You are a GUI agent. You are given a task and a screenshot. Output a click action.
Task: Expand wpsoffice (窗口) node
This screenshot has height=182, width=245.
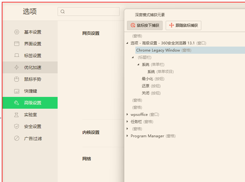(127, 115)
